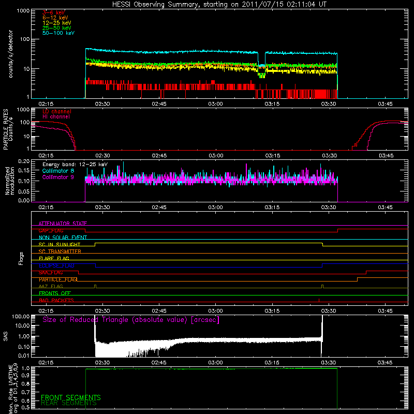This screenshot has height=414, width=414.
Task: Select the Collimator 9 legend label
Action: click(58, 177)
